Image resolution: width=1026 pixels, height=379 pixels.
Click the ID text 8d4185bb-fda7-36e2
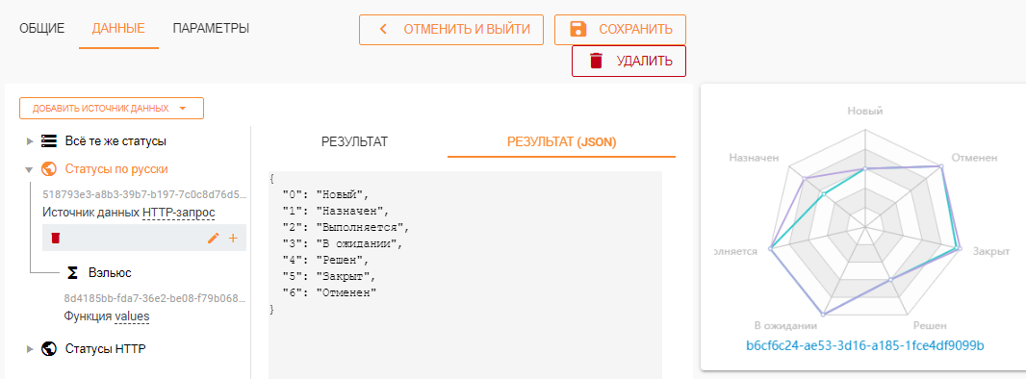tap(155, 298)
